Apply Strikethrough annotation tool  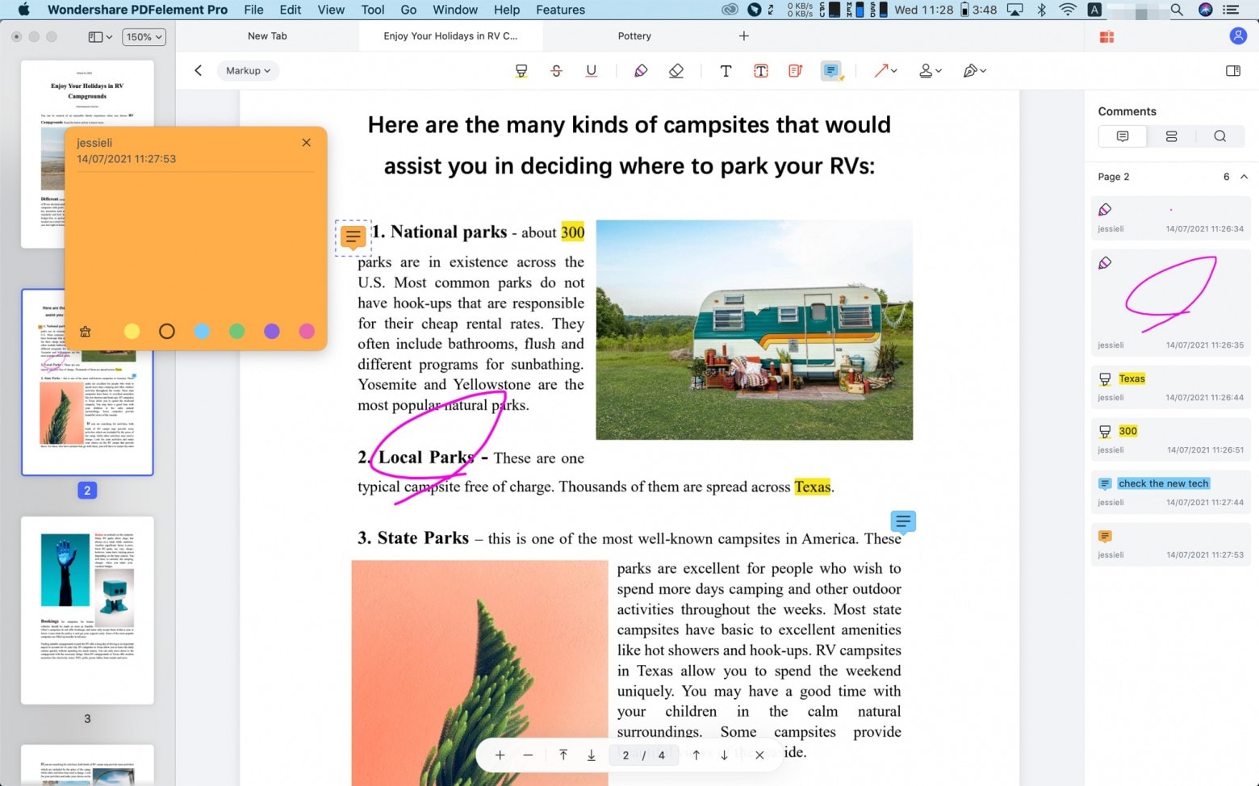(557, 71)
